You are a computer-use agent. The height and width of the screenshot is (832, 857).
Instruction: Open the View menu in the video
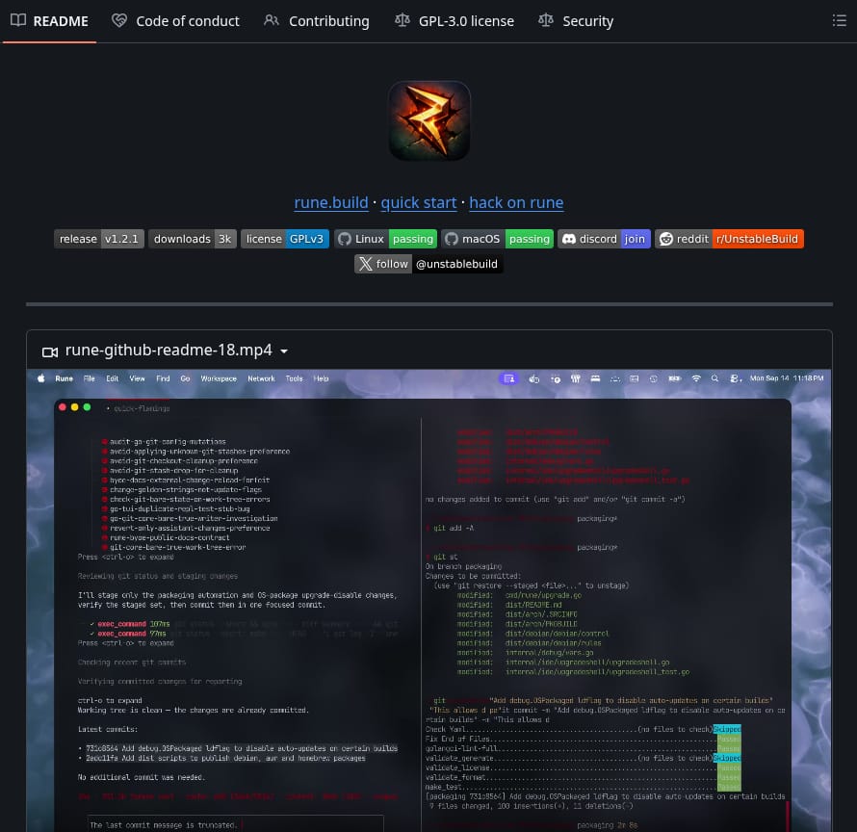pos(137,378)
